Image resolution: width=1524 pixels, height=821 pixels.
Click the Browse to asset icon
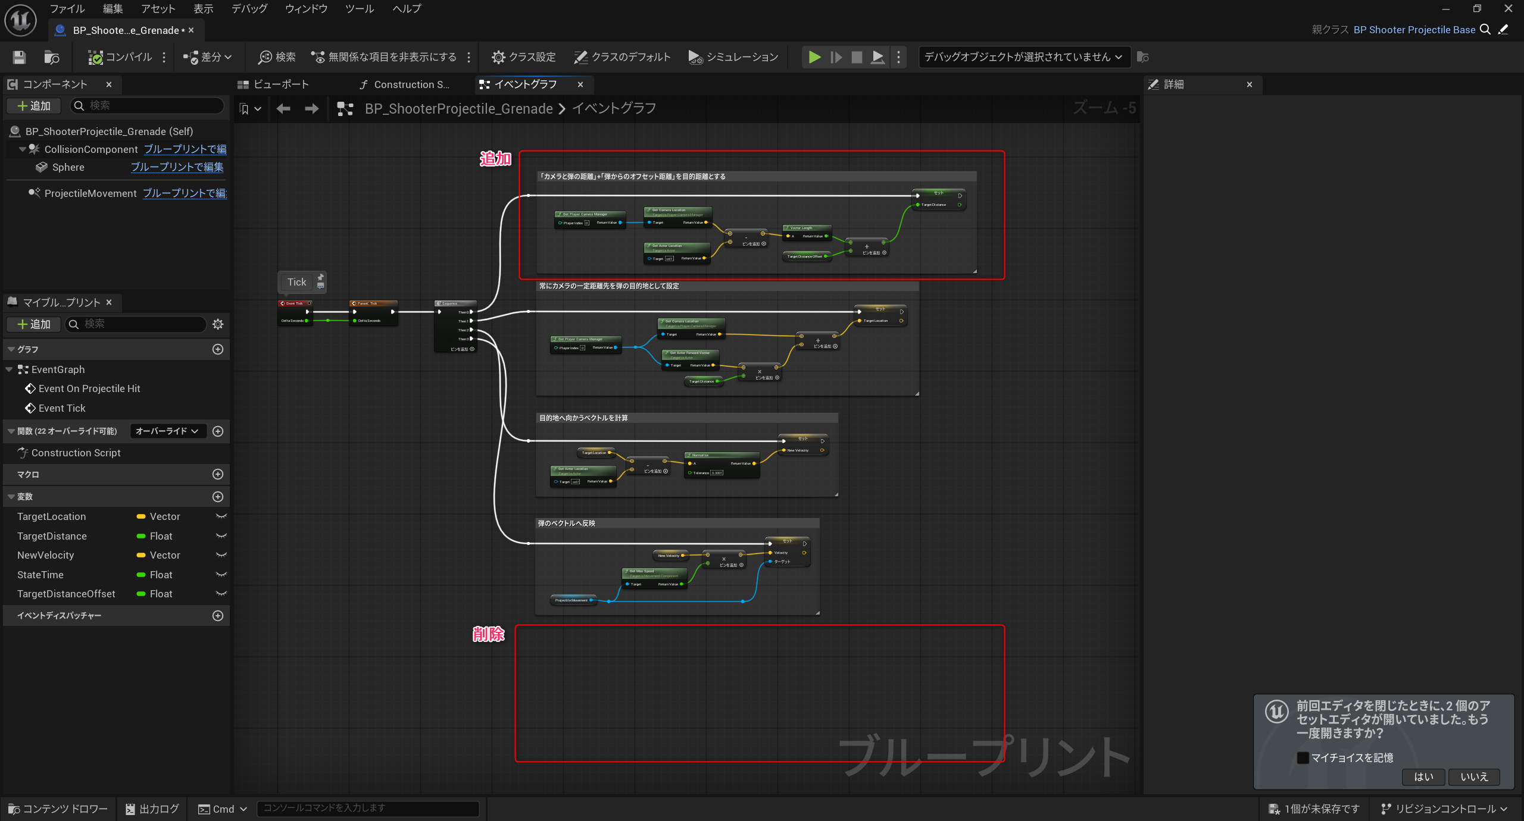coord(52,57)
